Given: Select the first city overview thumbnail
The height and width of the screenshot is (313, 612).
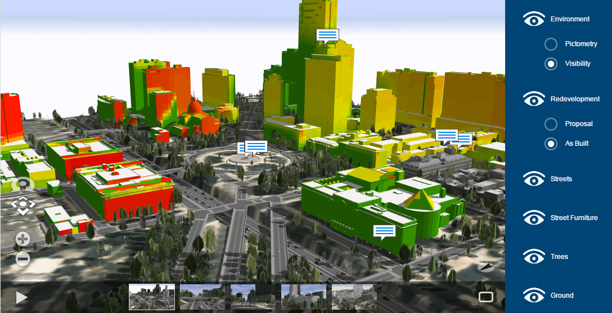Looking at the screenshot, I should [152, 297].
